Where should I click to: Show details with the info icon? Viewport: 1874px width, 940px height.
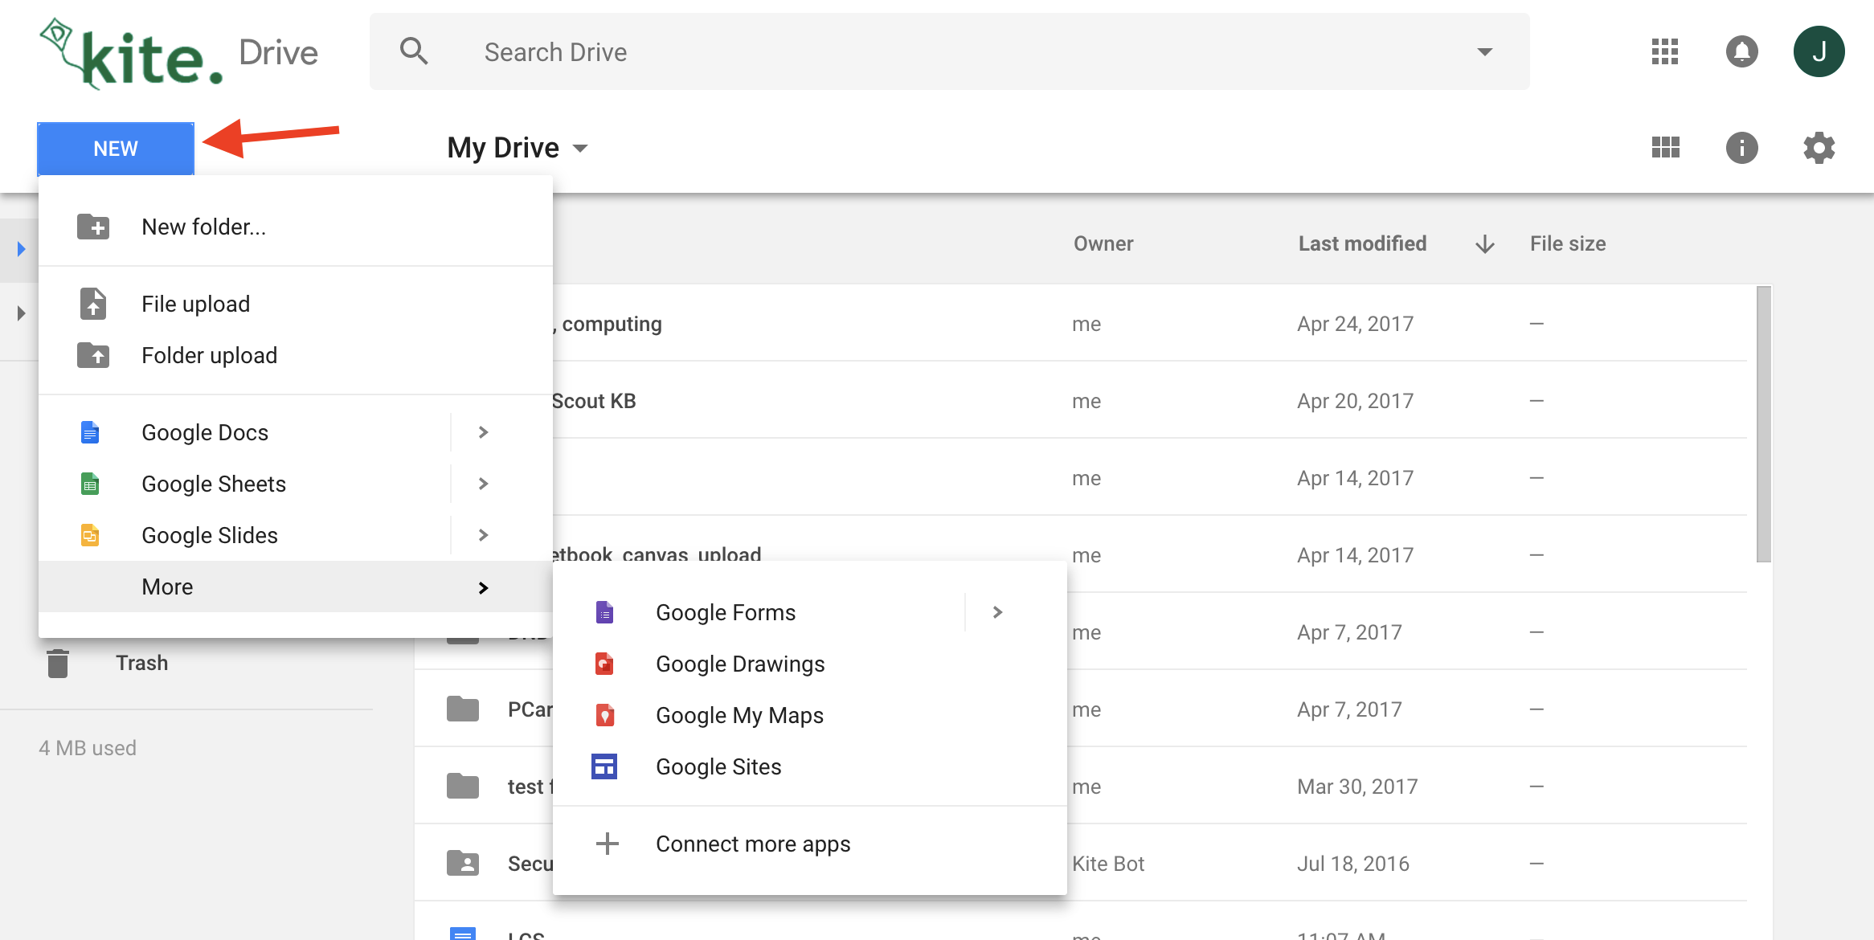point(1741,148)
